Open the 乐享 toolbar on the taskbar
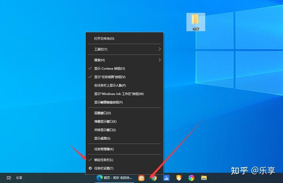Image resolution: width=283 pixels, height=183 pixels. tap(19, 178)
